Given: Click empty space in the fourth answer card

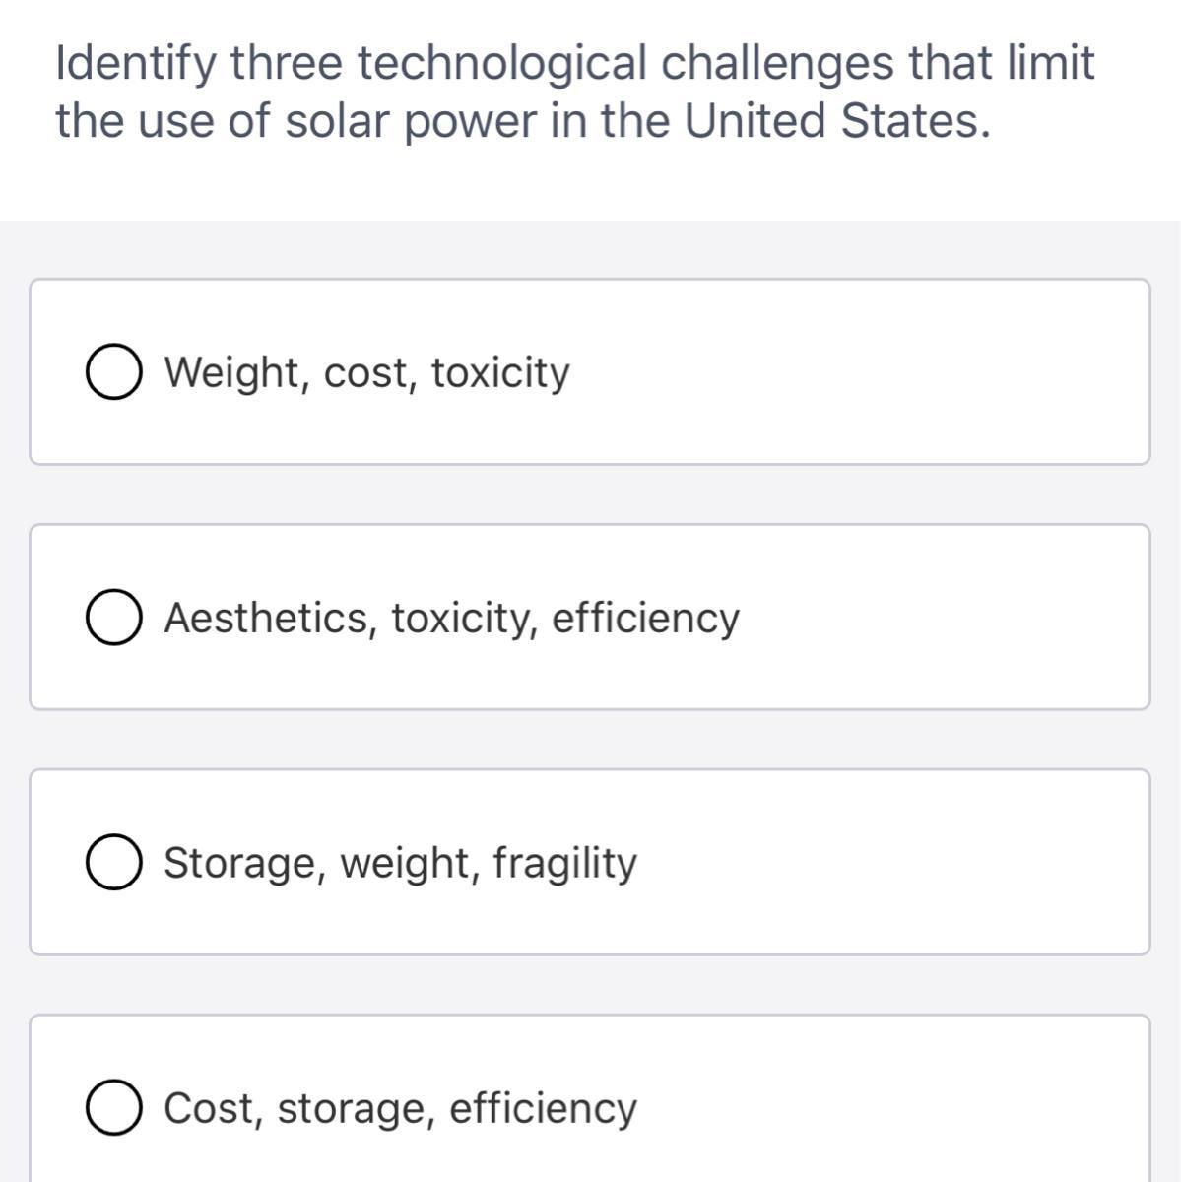Looking at the screenshot, I should [x=886, y=1108].
